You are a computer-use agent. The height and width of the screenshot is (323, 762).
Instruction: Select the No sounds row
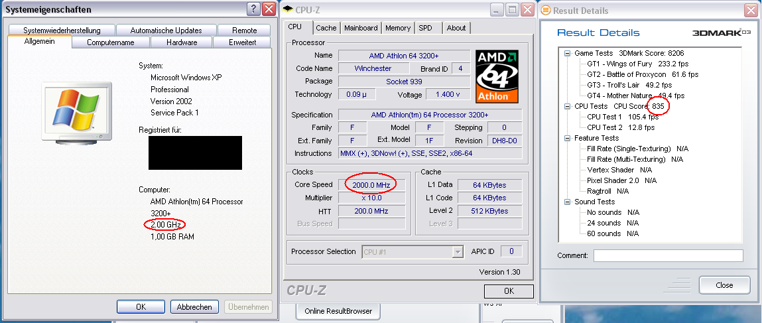[x=613, y=212]
